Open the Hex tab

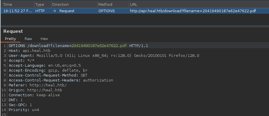tap(44, 39)
